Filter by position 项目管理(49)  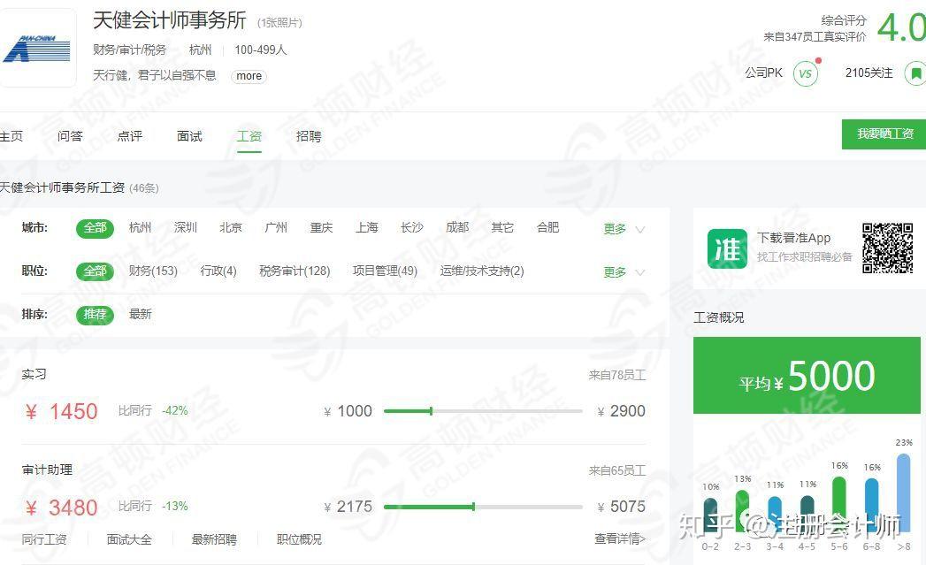[x=385, y=271]
